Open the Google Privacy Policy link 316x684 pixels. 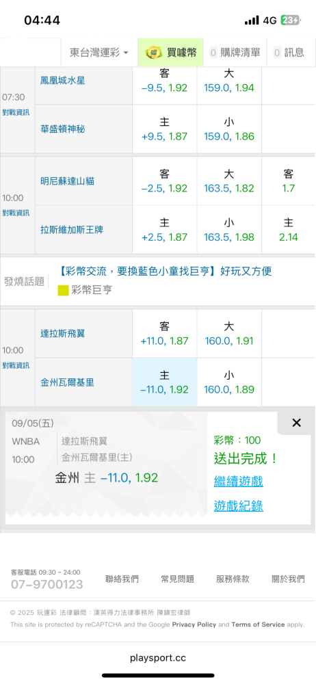[x=194, y=624]
